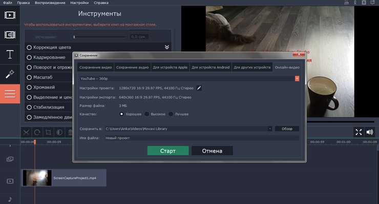Choose Лучшее quality
The image size is (379, 204).
171,114
